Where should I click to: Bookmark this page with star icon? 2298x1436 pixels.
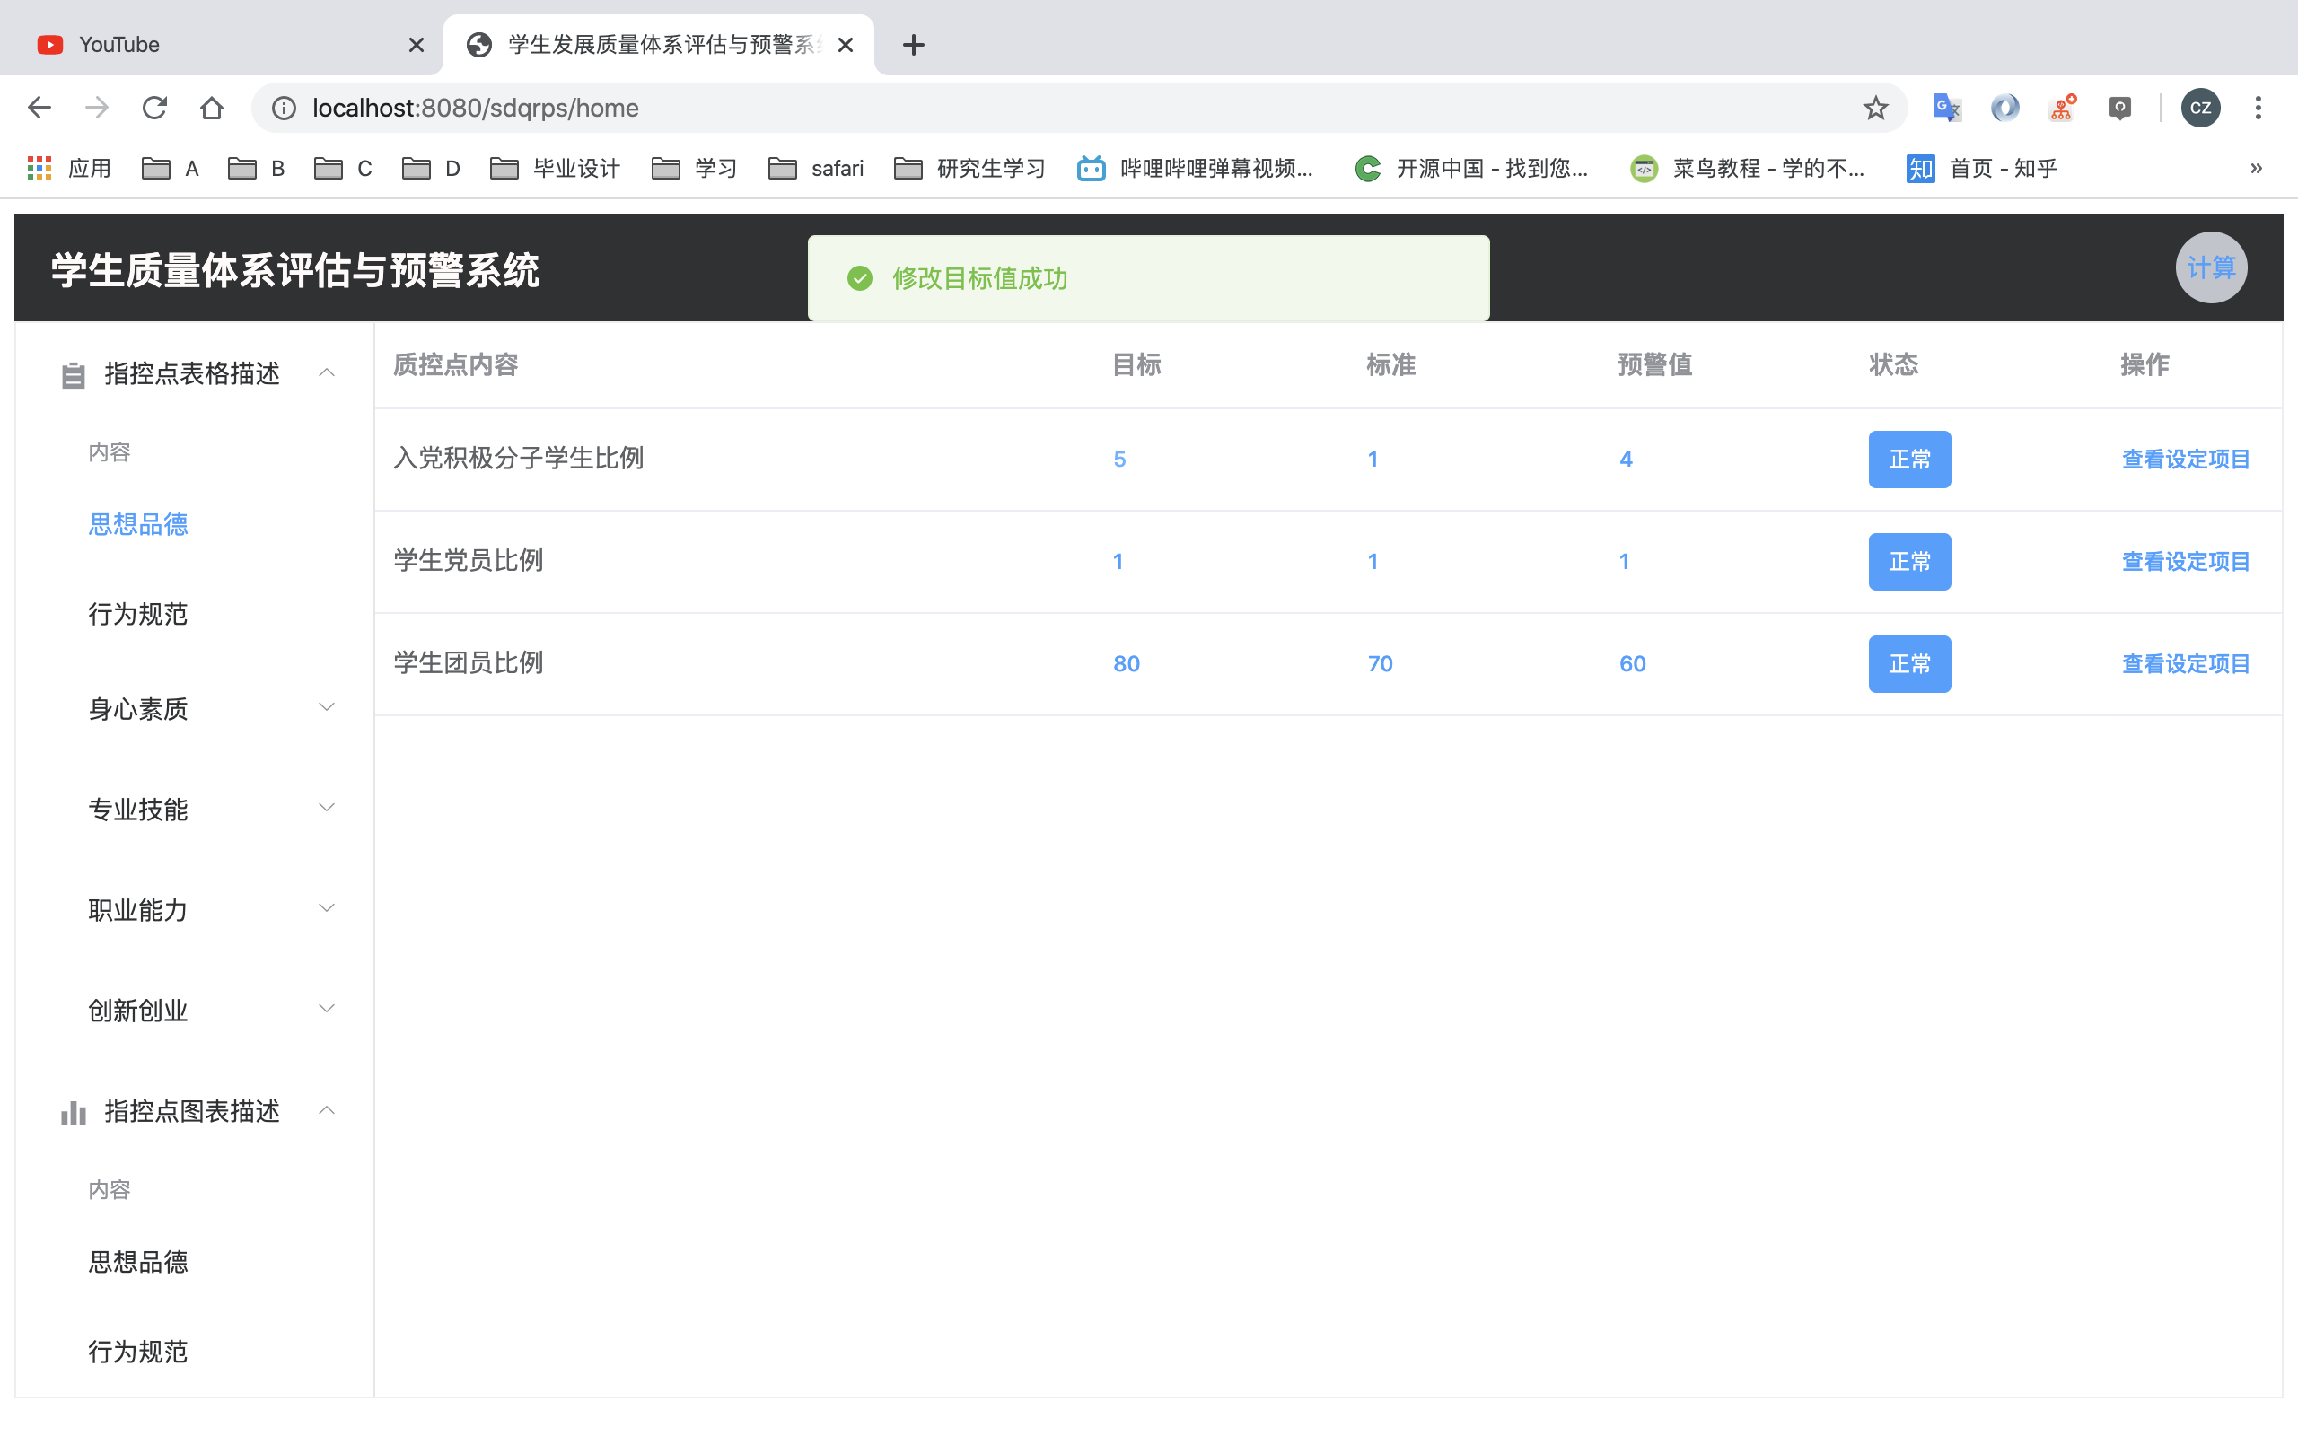1874,108
